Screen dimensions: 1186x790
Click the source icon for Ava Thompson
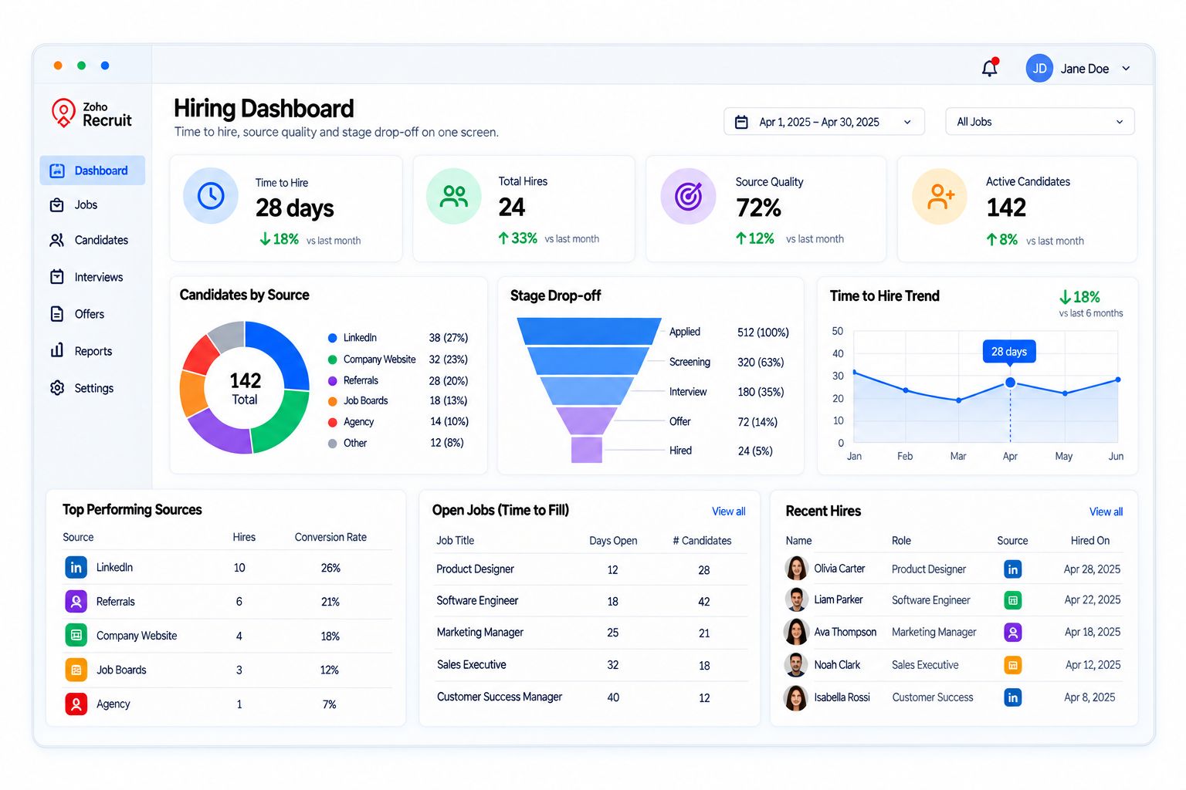pos(1013,633)
